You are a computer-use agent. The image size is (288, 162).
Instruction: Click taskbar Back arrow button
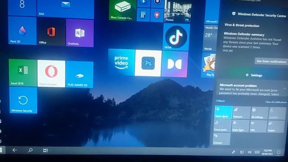[x=15, y=150]
